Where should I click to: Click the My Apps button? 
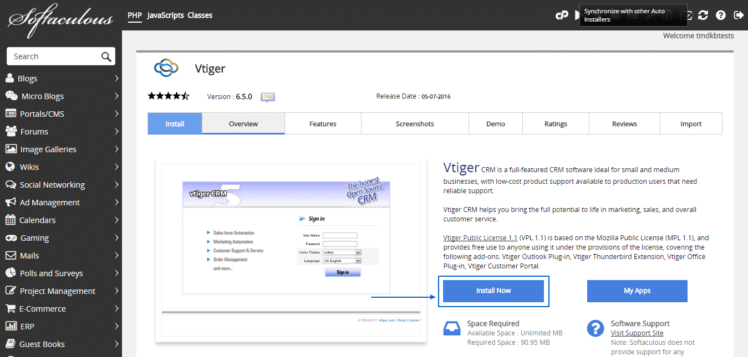637,291
